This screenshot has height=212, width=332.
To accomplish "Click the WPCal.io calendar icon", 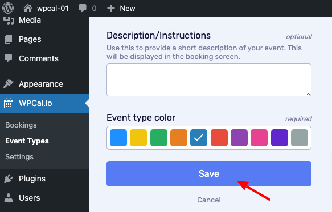I will (9, 103).
